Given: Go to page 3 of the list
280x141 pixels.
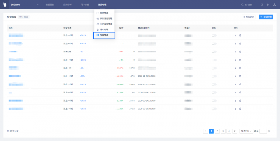Looking at the screenshot, I should click(x=223, y=131).
